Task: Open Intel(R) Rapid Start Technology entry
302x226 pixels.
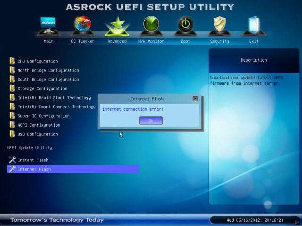Action: coord(54,97)
